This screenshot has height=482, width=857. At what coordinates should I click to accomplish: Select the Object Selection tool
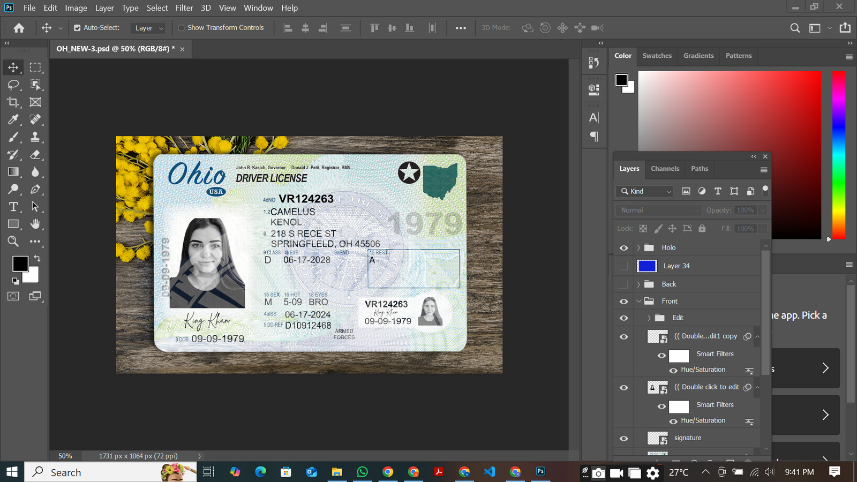point(35,85)
